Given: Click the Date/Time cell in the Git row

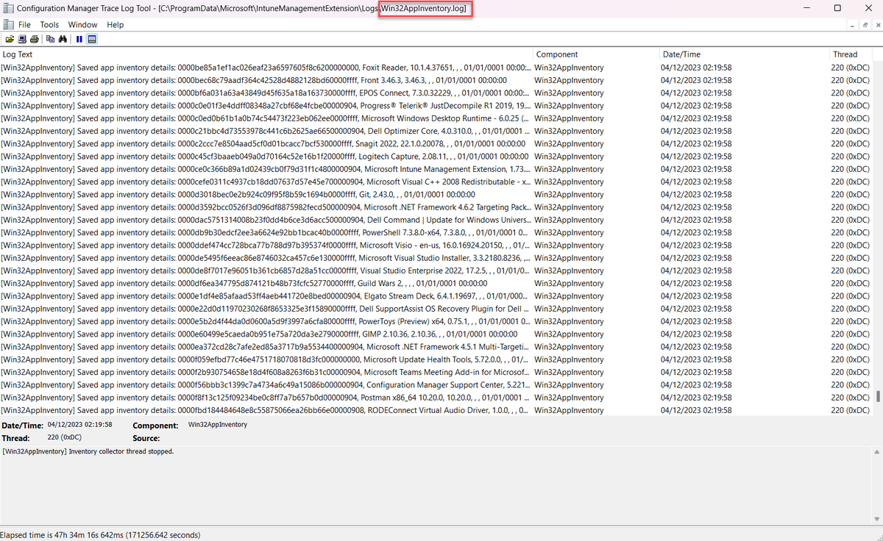Looking at the screenshot, I should (x=696, y=194).
